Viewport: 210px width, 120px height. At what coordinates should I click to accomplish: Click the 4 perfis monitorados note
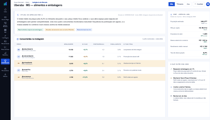coord(152,39)
